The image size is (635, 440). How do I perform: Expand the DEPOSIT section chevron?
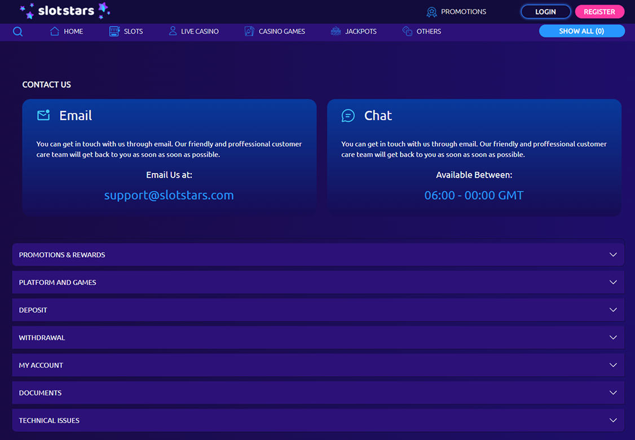pos(613,310)
